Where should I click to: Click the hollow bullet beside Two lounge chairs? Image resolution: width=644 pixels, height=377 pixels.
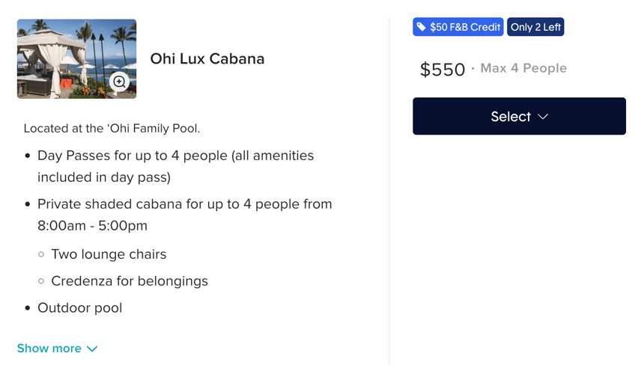point(41,254)
